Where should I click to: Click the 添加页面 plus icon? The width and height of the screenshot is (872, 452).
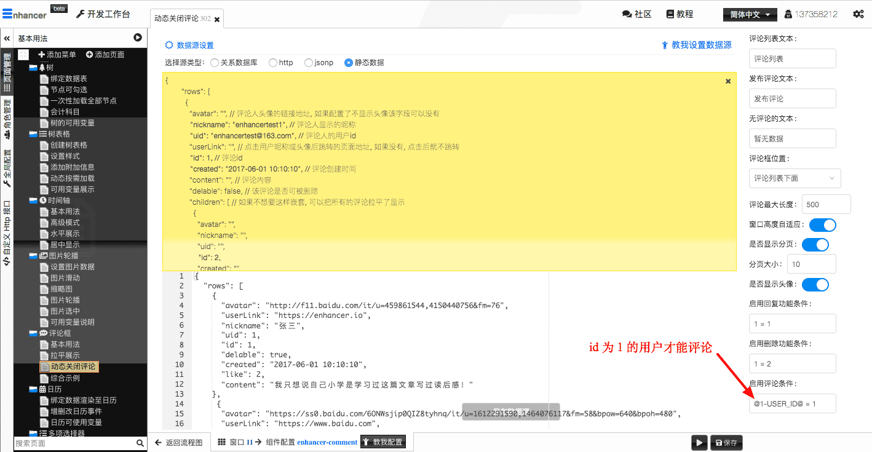click(x=89, y=55)
